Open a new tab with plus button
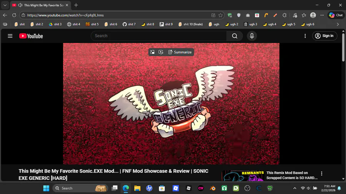Image resolution: width=346 pixels, height=194 pixels. pyautogui.click(x=76, y=5)
